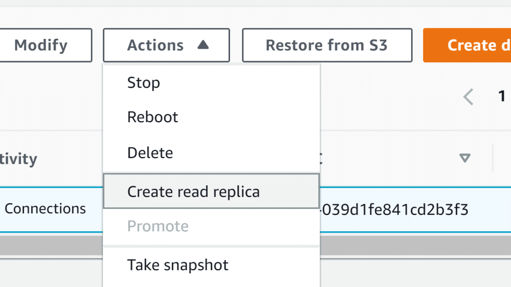Click the column divider right of sort triangle
511x287 pixels.
pyautogui.click(x=493, y=158)
